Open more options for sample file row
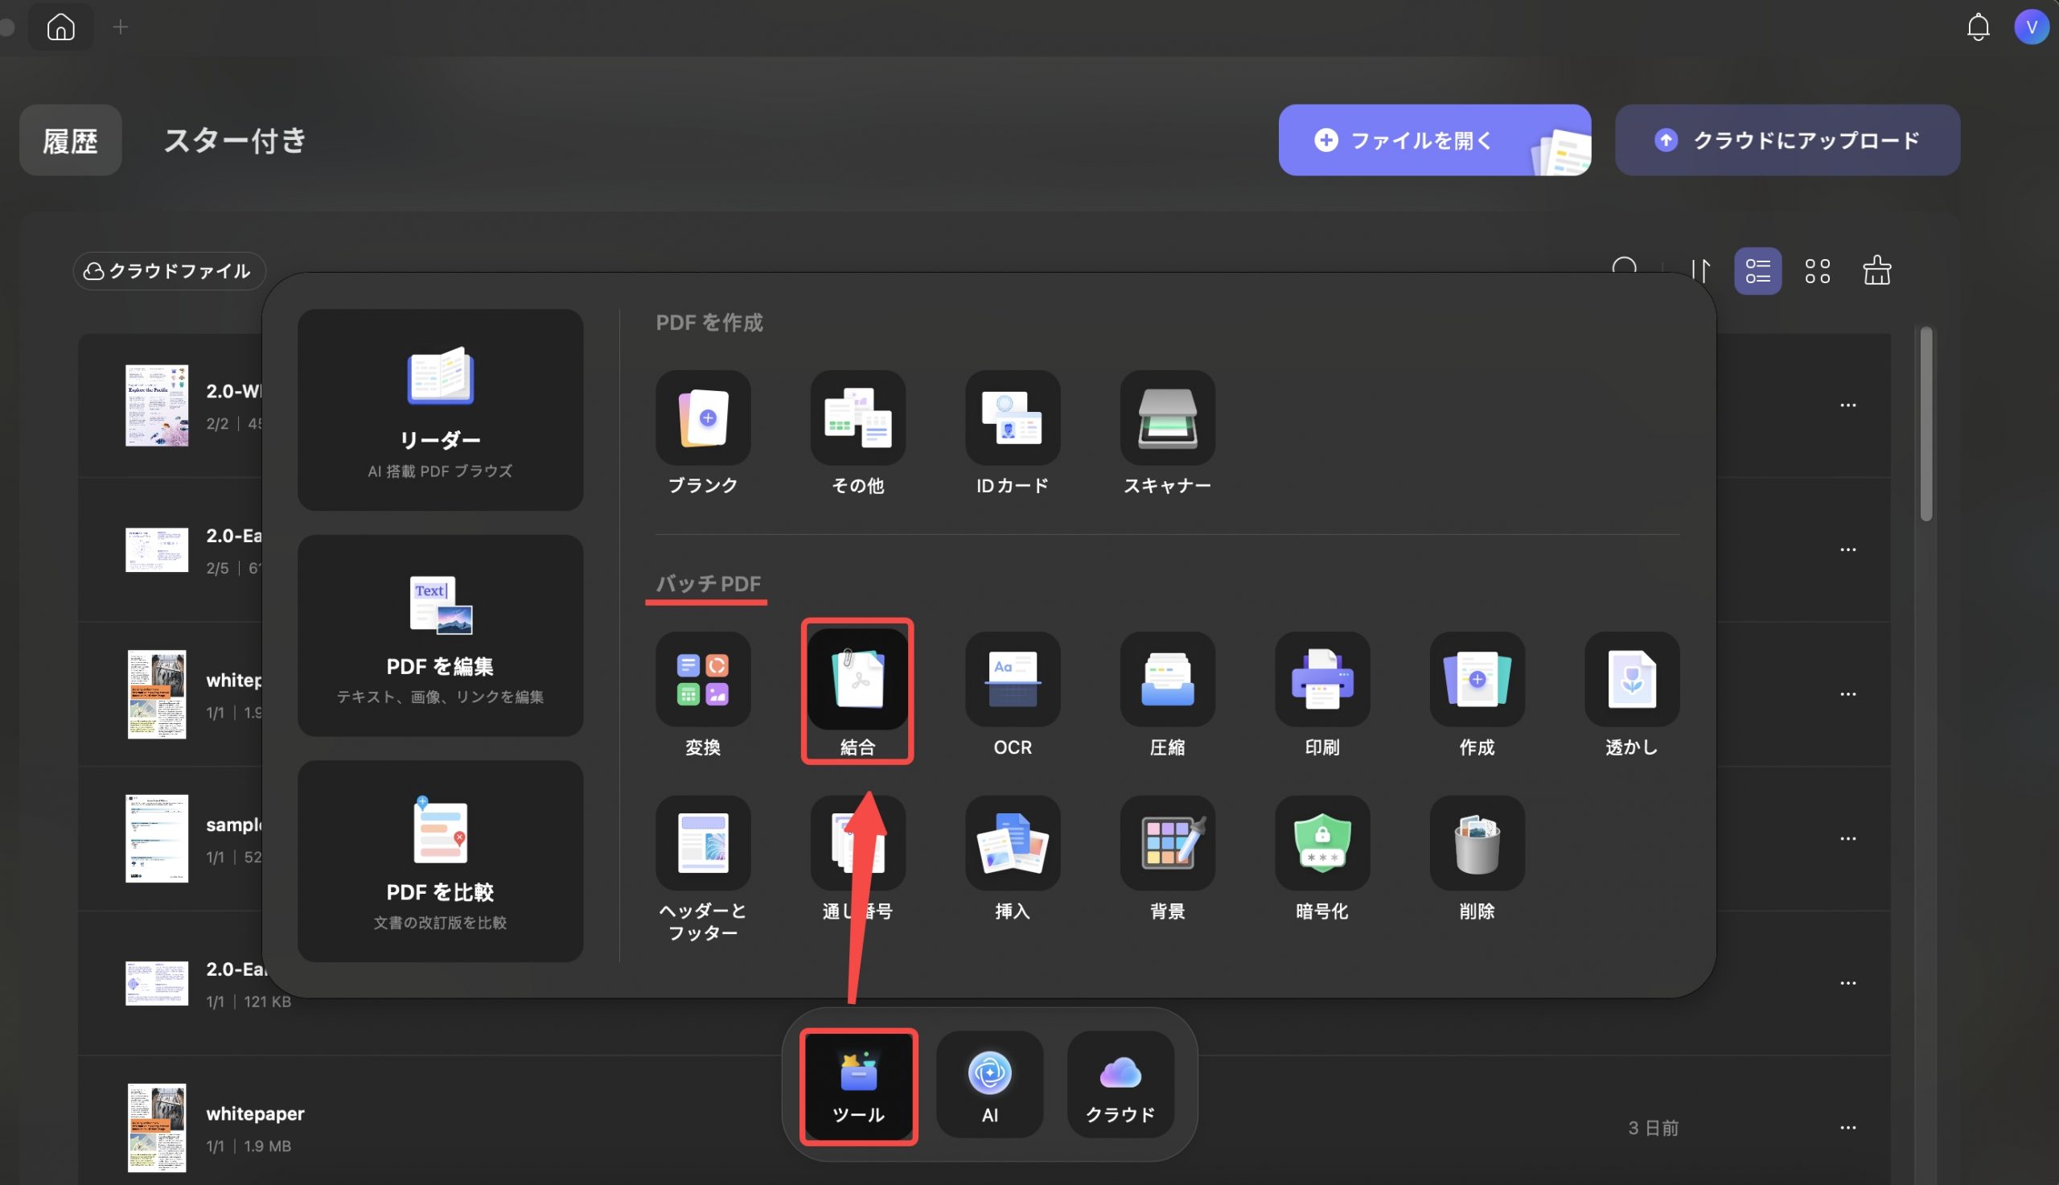 tap(1847, 839)
